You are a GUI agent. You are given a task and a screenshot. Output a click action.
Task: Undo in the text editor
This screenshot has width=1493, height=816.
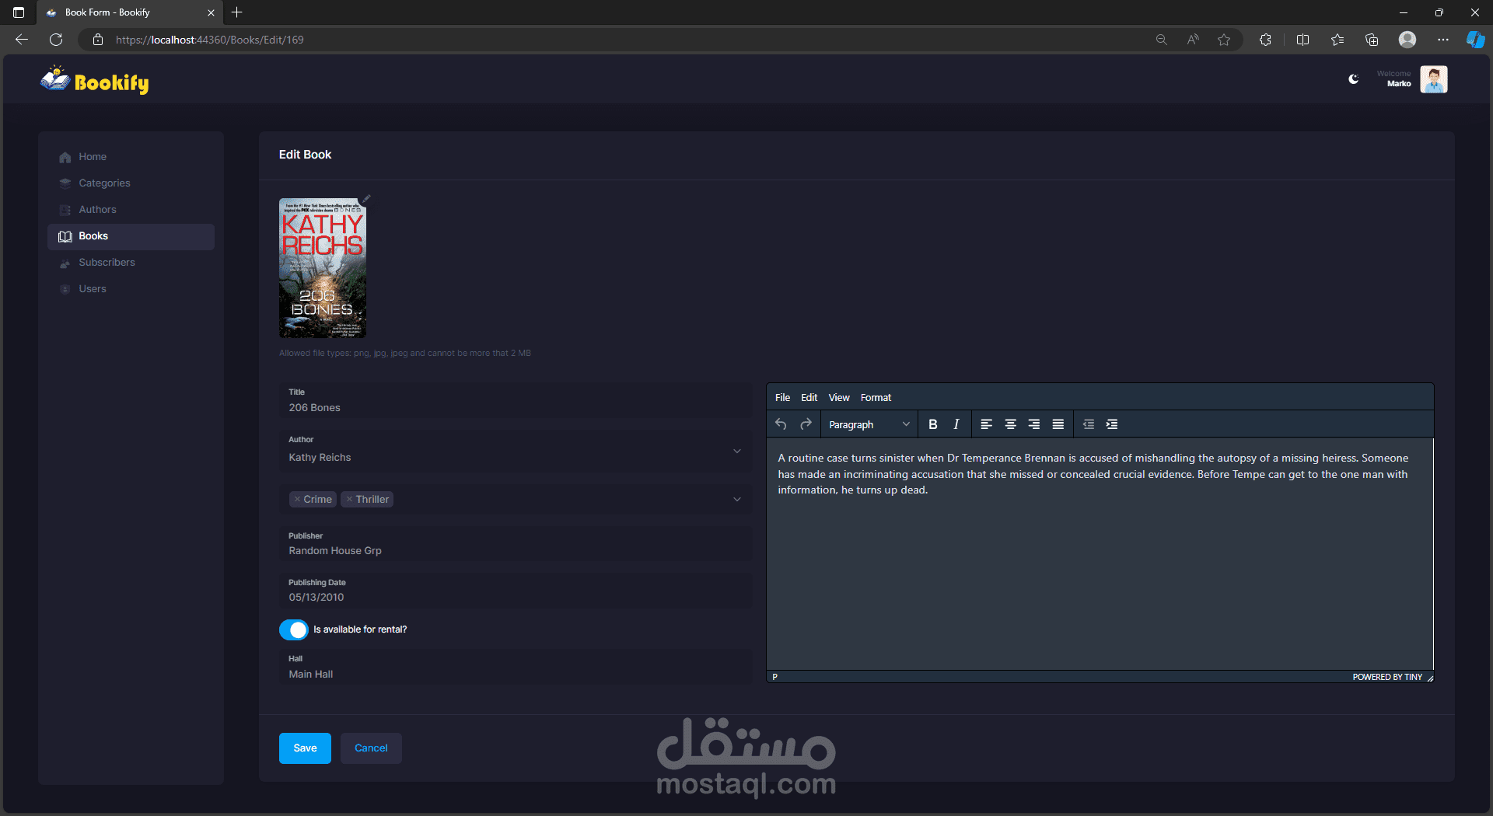781,424
